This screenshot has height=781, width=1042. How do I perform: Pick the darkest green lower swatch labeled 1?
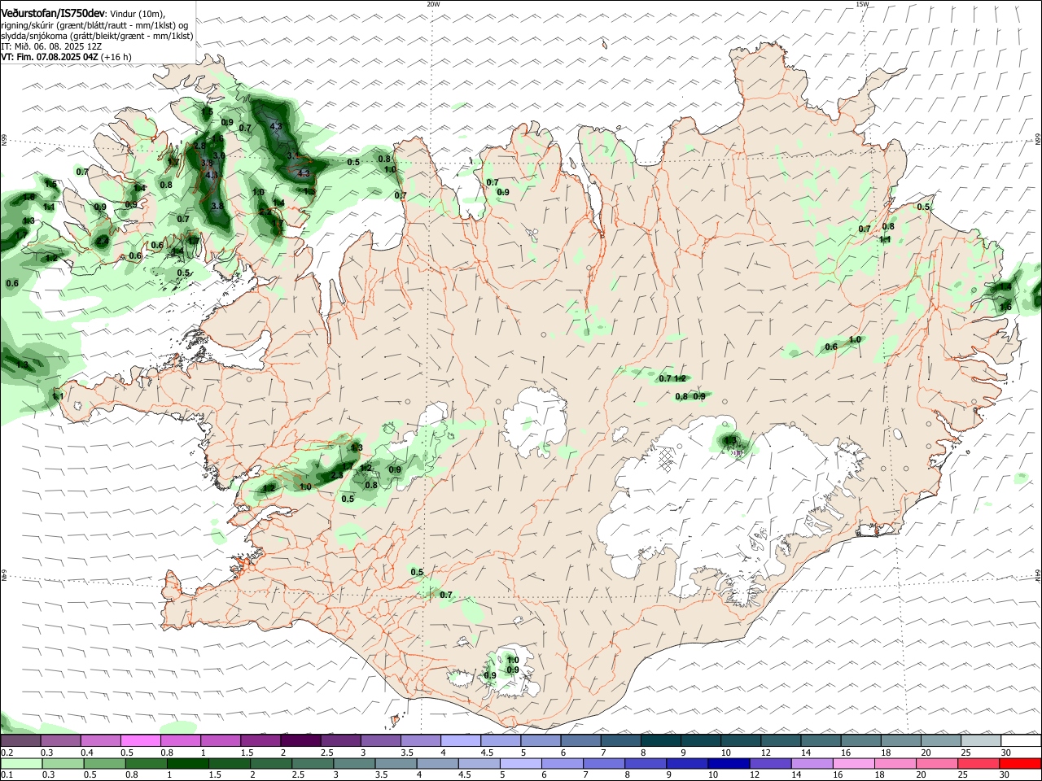point(188,763)
